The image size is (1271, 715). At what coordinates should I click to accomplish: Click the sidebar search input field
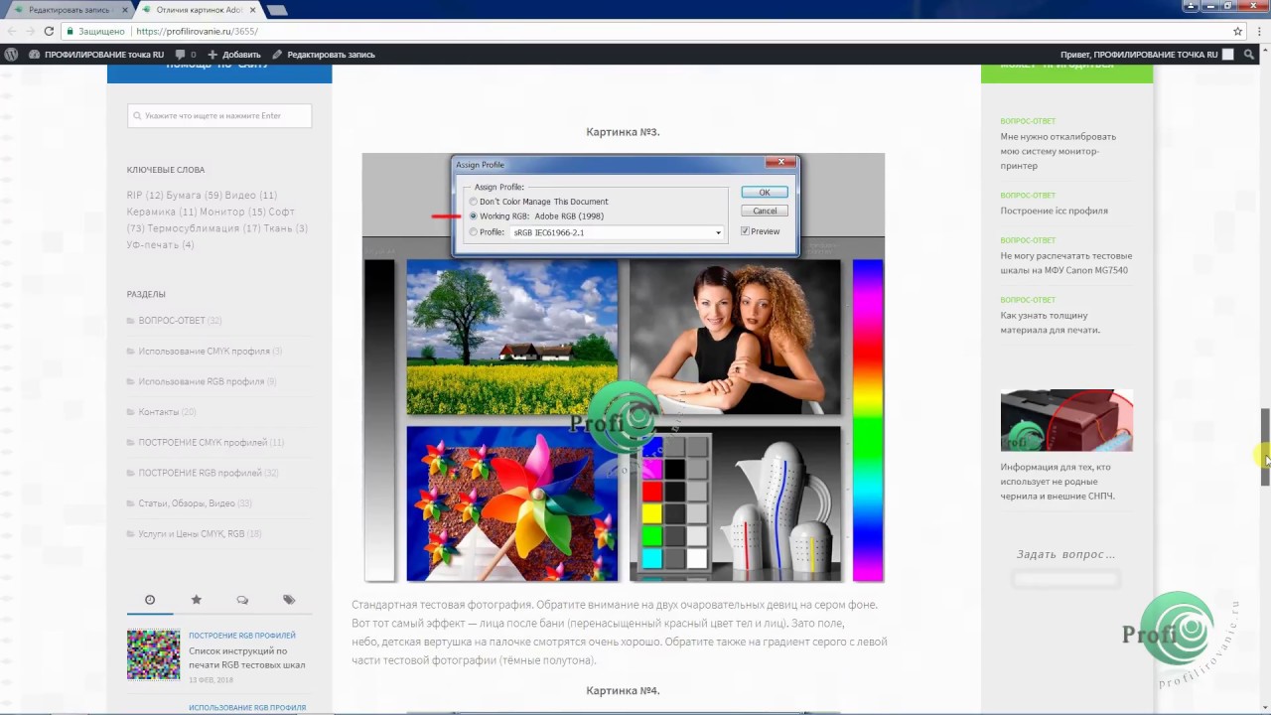[x=219, y=115]
